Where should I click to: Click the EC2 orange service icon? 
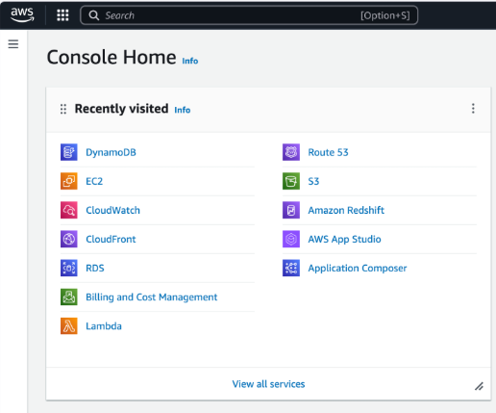pos(69,181)
